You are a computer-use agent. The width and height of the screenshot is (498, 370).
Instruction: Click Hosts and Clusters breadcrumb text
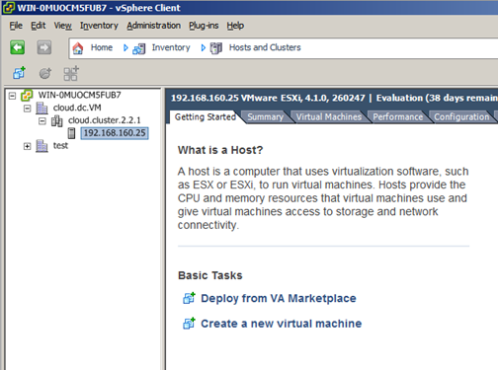click(265, 47)
